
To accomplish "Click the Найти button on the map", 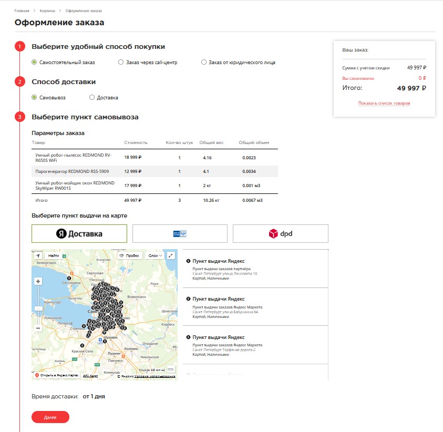I will click(54, 256).
